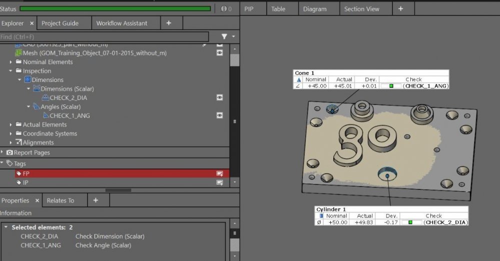Click the filter funnel icon in Explorer

224,36
